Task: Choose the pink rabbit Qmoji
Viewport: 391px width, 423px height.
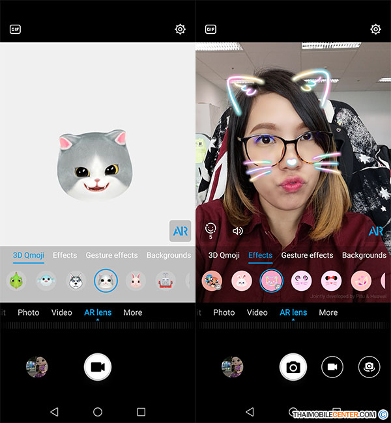Action: pos(136,281)
